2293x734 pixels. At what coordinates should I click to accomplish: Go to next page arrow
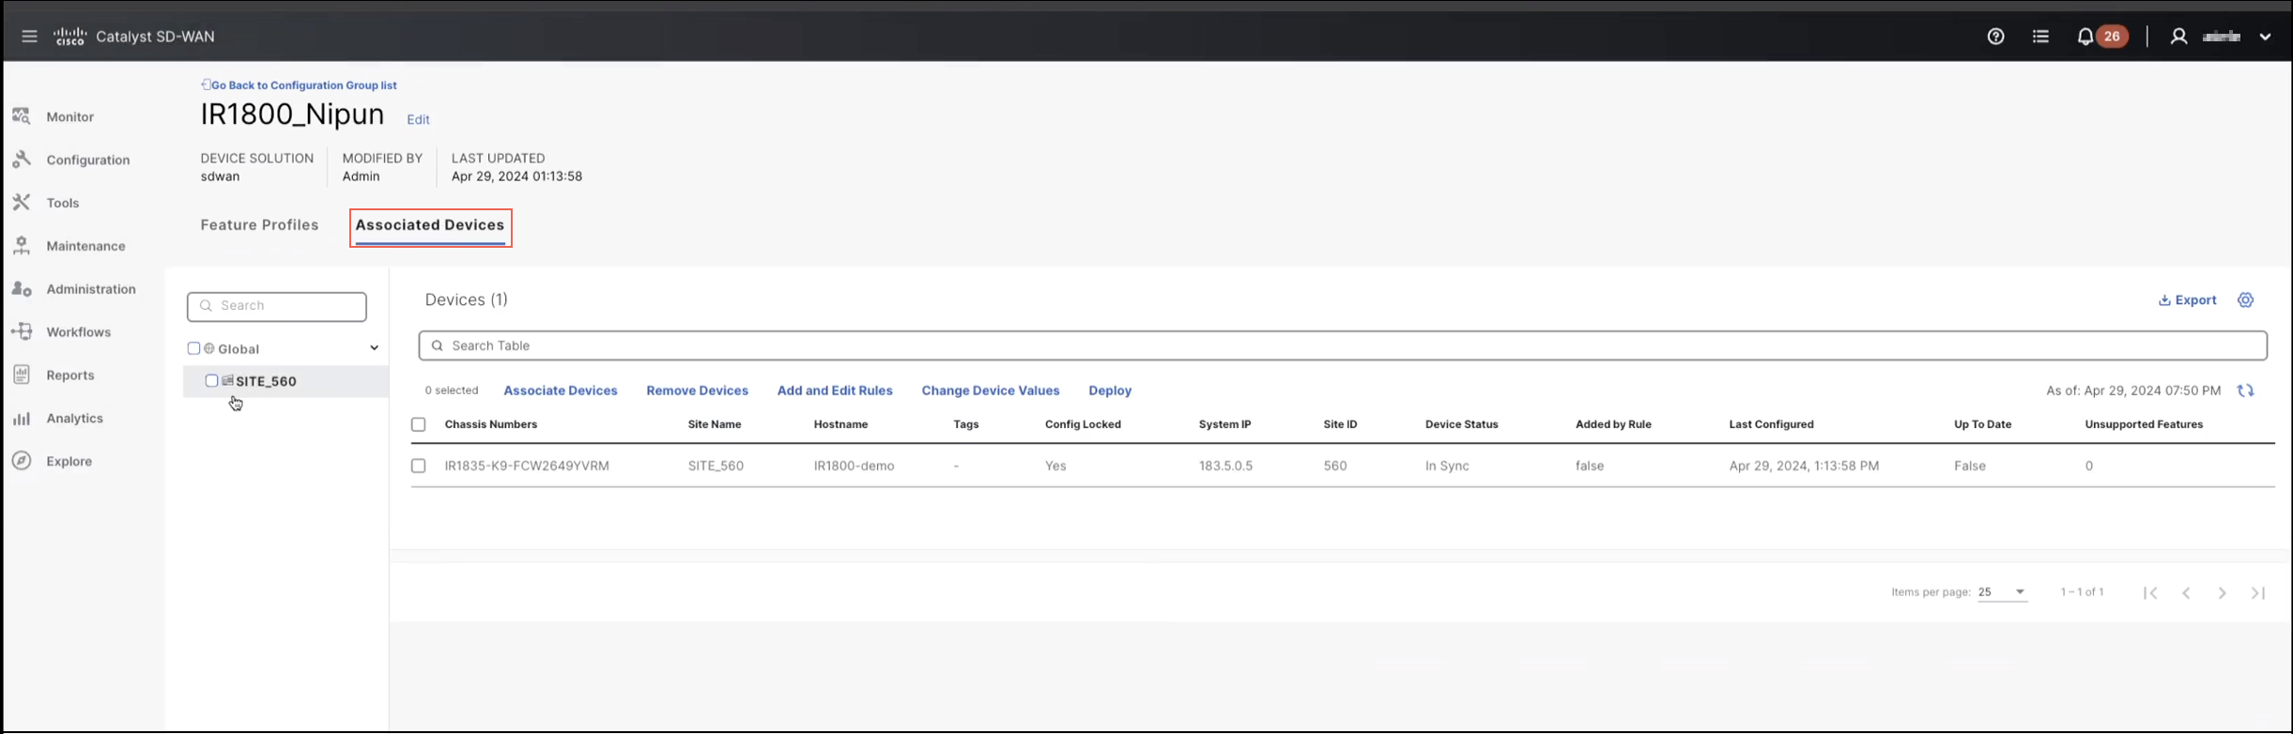[x=2222, y=592]
